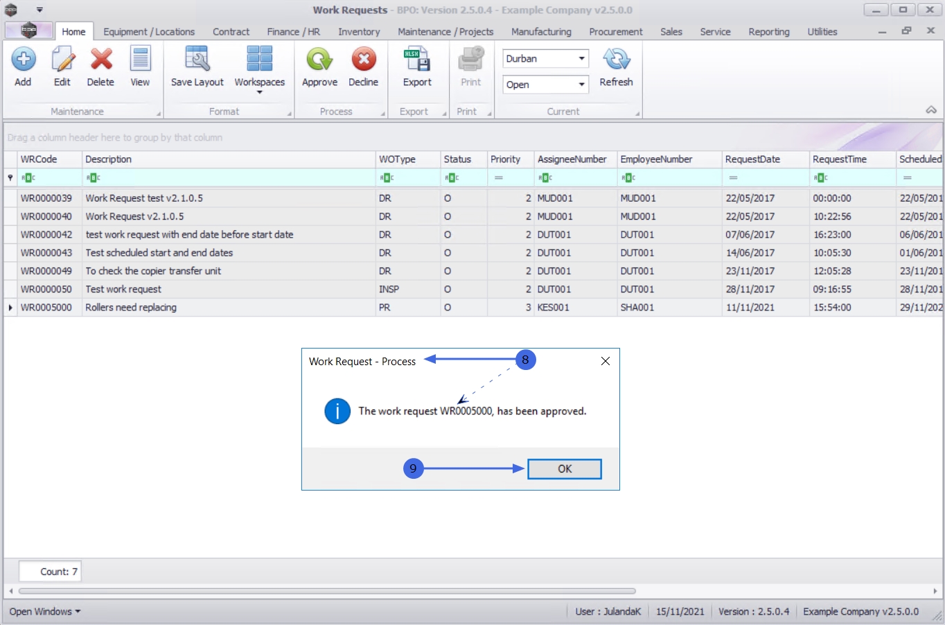Image resolution: width=945 pixels, height=625 pixels.
Task: Collapse the ribbon with the chevron
Action: click(931, 110)
